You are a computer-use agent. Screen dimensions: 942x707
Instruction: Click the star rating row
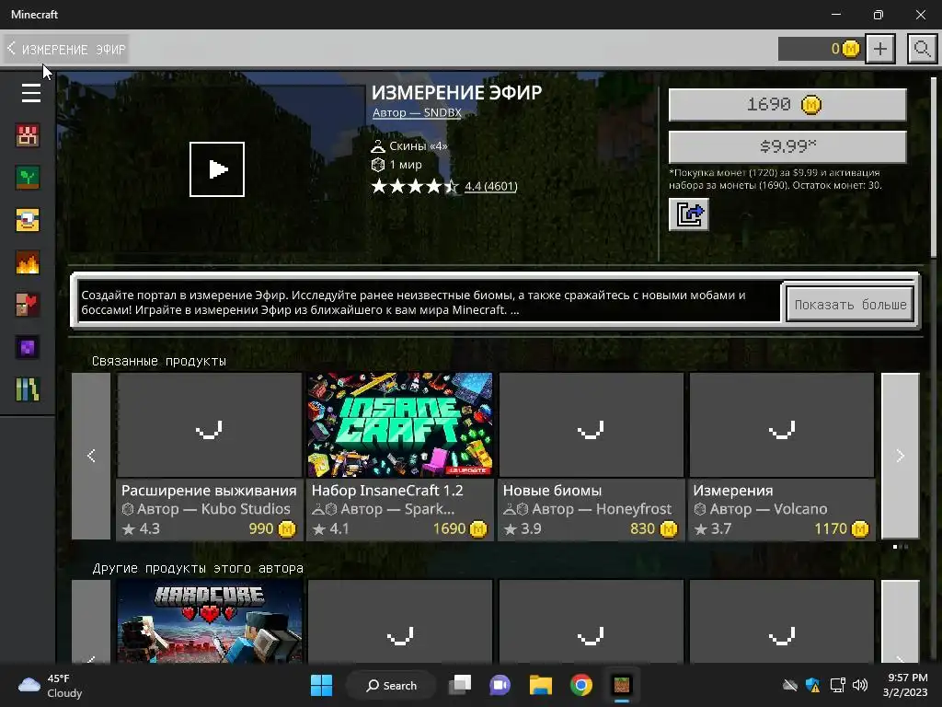415,186
